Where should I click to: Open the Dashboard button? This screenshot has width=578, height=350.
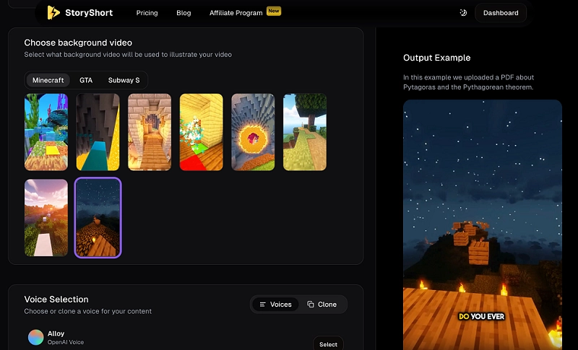[501, 13]
